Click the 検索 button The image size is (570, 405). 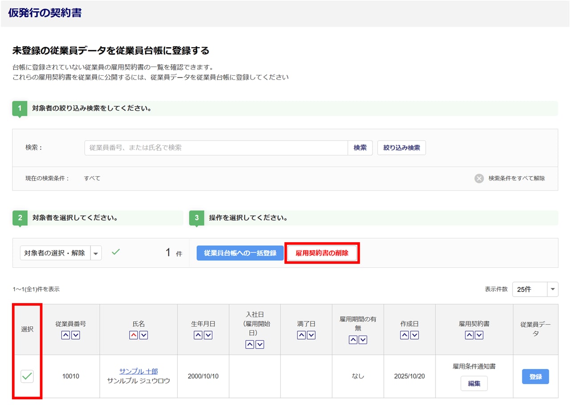360,148
